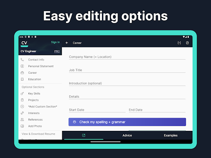211x158 pixels.
Task: Click the document icon in top bar
Action: pos(188,43)
